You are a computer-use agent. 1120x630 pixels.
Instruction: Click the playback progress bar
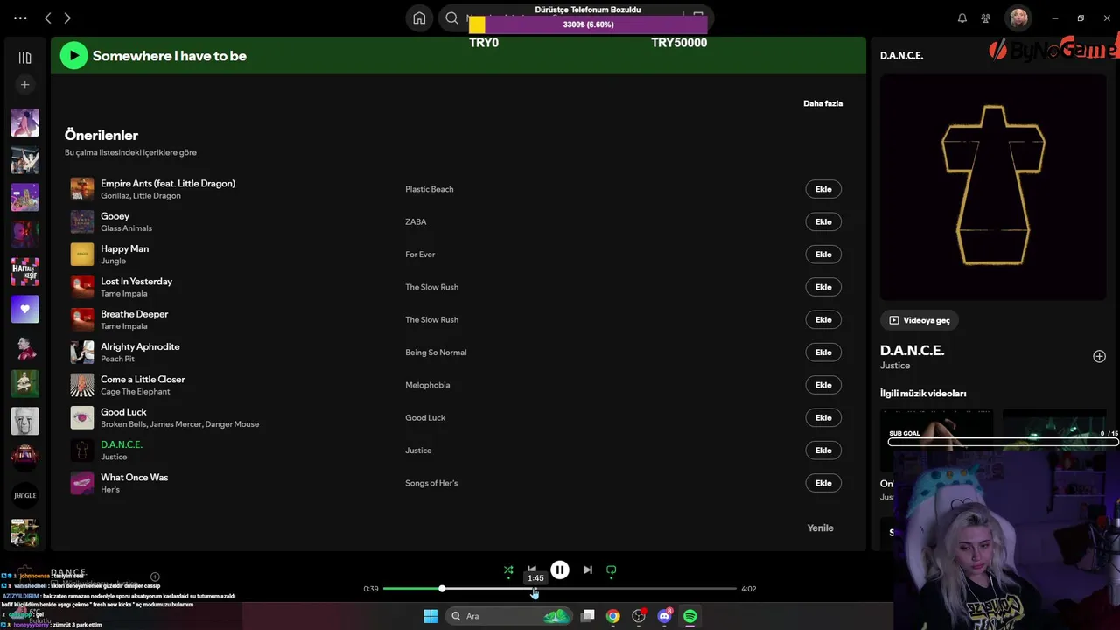click(560, 589)
